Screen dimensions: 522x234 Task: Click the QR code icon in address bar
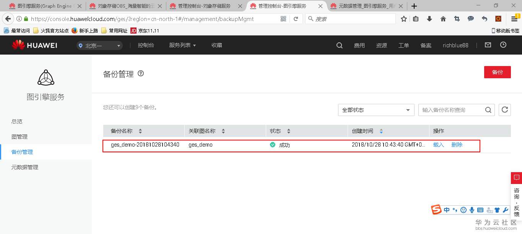283,19
